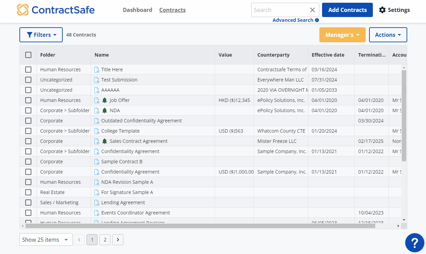Screen dimensions: 426x254
Task: Click the horizontal scrollbar under the table
Action: point(200,226)
